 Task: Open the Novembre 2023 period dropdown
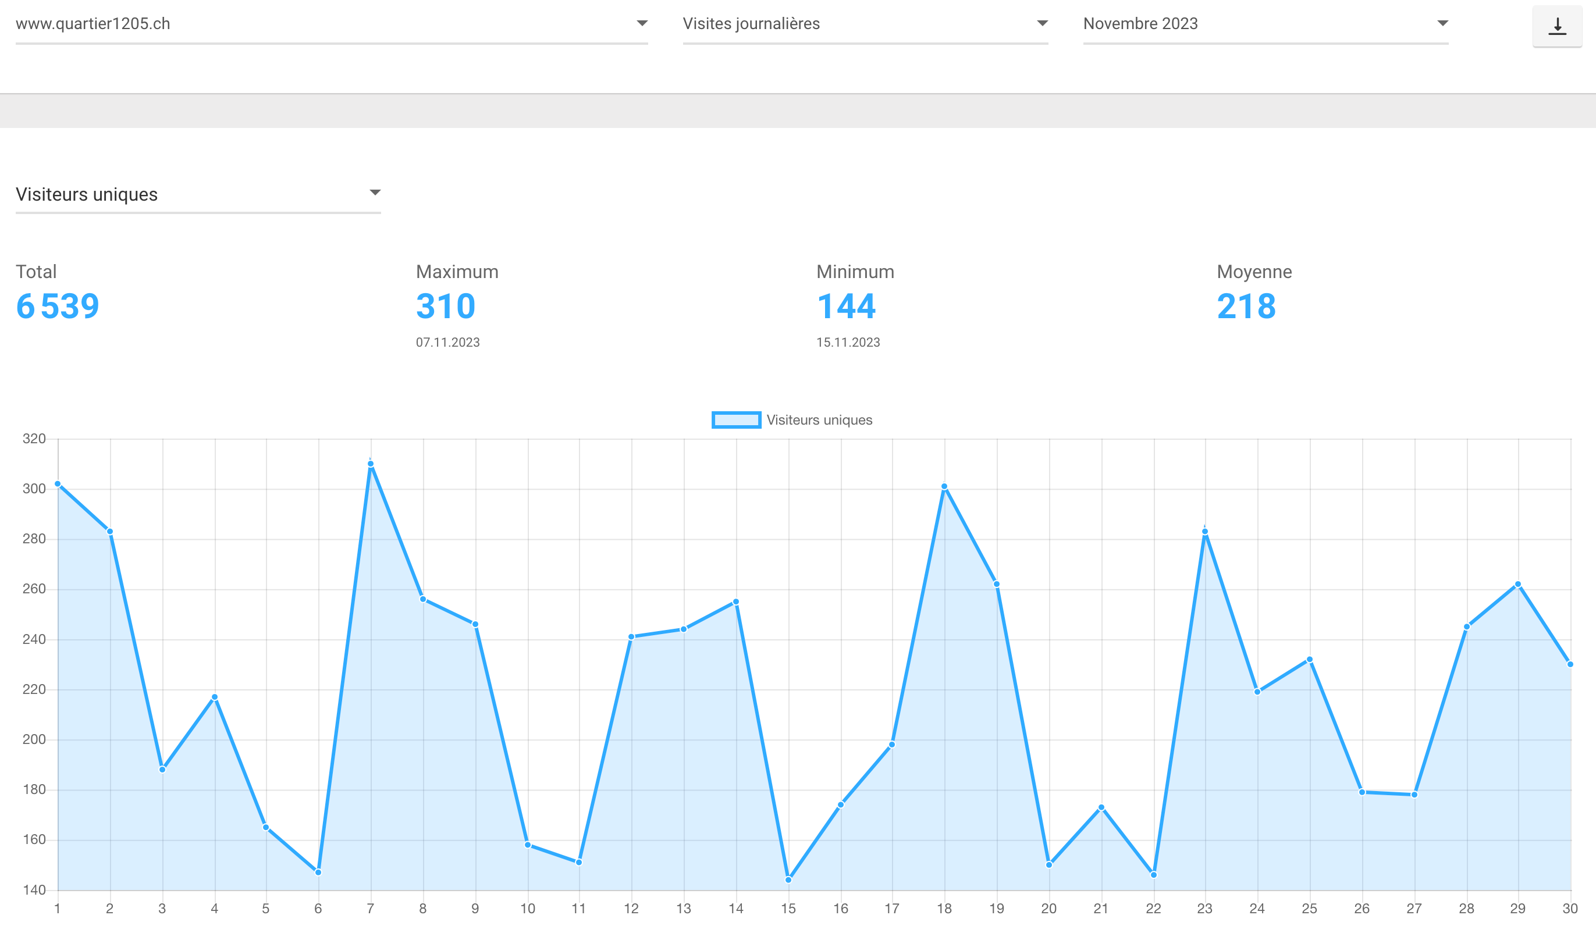point(1266,24)
